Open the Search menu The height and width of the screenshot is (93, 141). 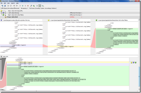(x=13, y=3)
